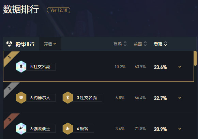
Task: Click the 羁绊排行 trait logo icon
Action: (9, 44)
